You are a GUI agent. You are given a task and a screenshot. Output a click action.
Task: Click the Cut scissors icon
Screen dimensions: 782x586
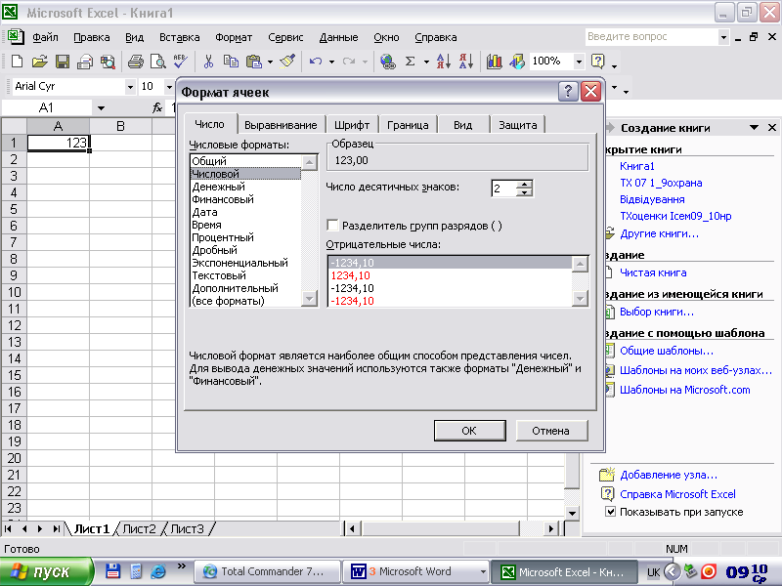pos(208,62)
